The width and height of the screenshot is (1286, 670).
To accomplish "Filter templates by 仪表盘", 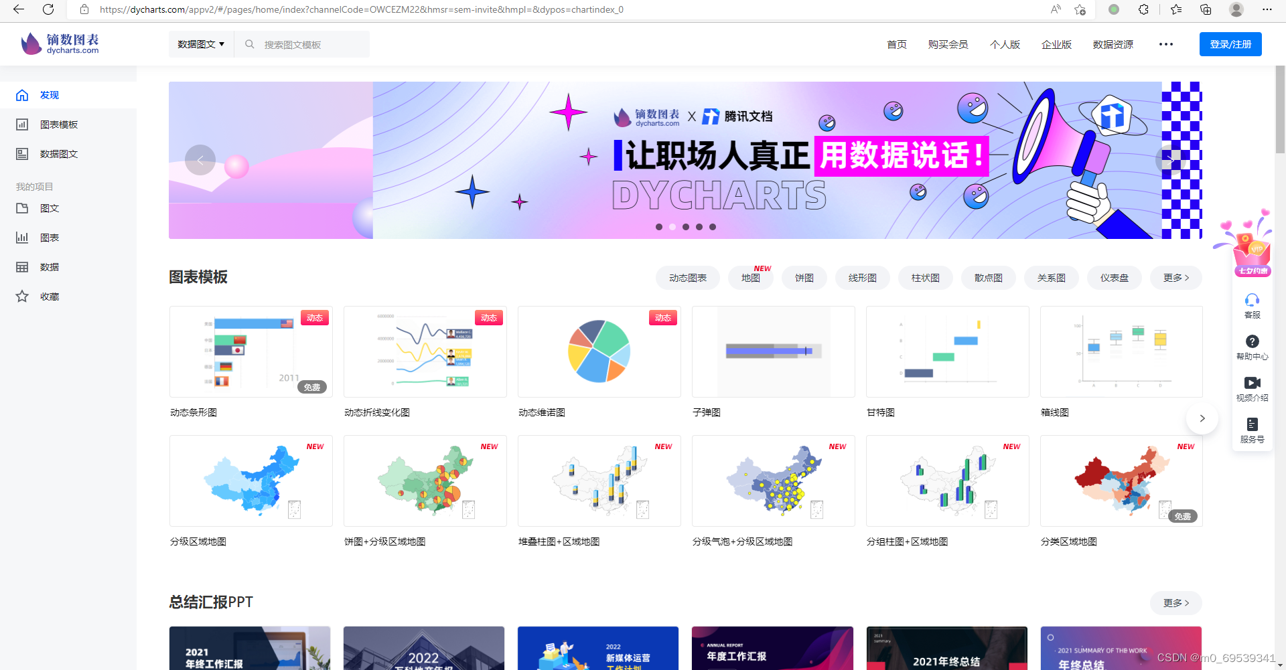I will tap(1115, 278).
